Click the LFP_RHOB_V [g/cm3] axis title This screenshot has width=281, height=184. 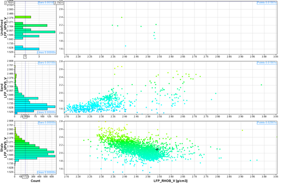pyautogui.click(x=170, y=181)
